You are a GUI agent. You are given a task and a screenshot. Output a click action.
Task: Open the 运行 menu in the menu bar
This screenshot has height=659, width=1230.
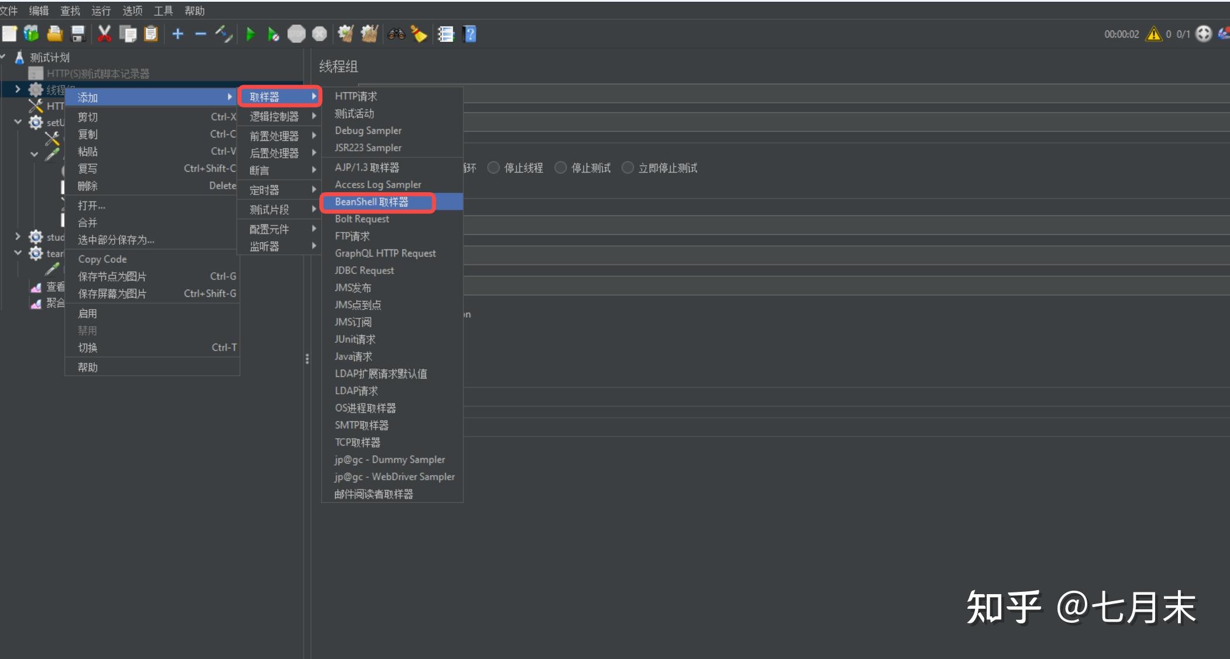101,11
